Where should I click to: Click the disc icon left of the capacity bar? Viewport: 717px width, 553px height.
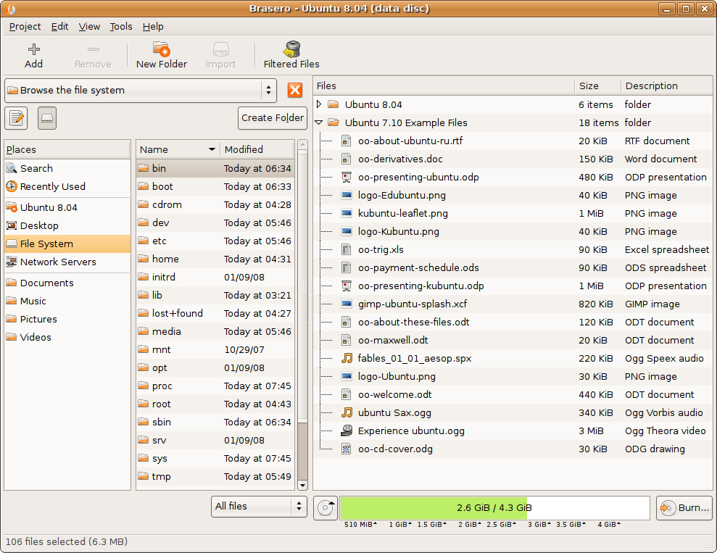tap(326, 507)
